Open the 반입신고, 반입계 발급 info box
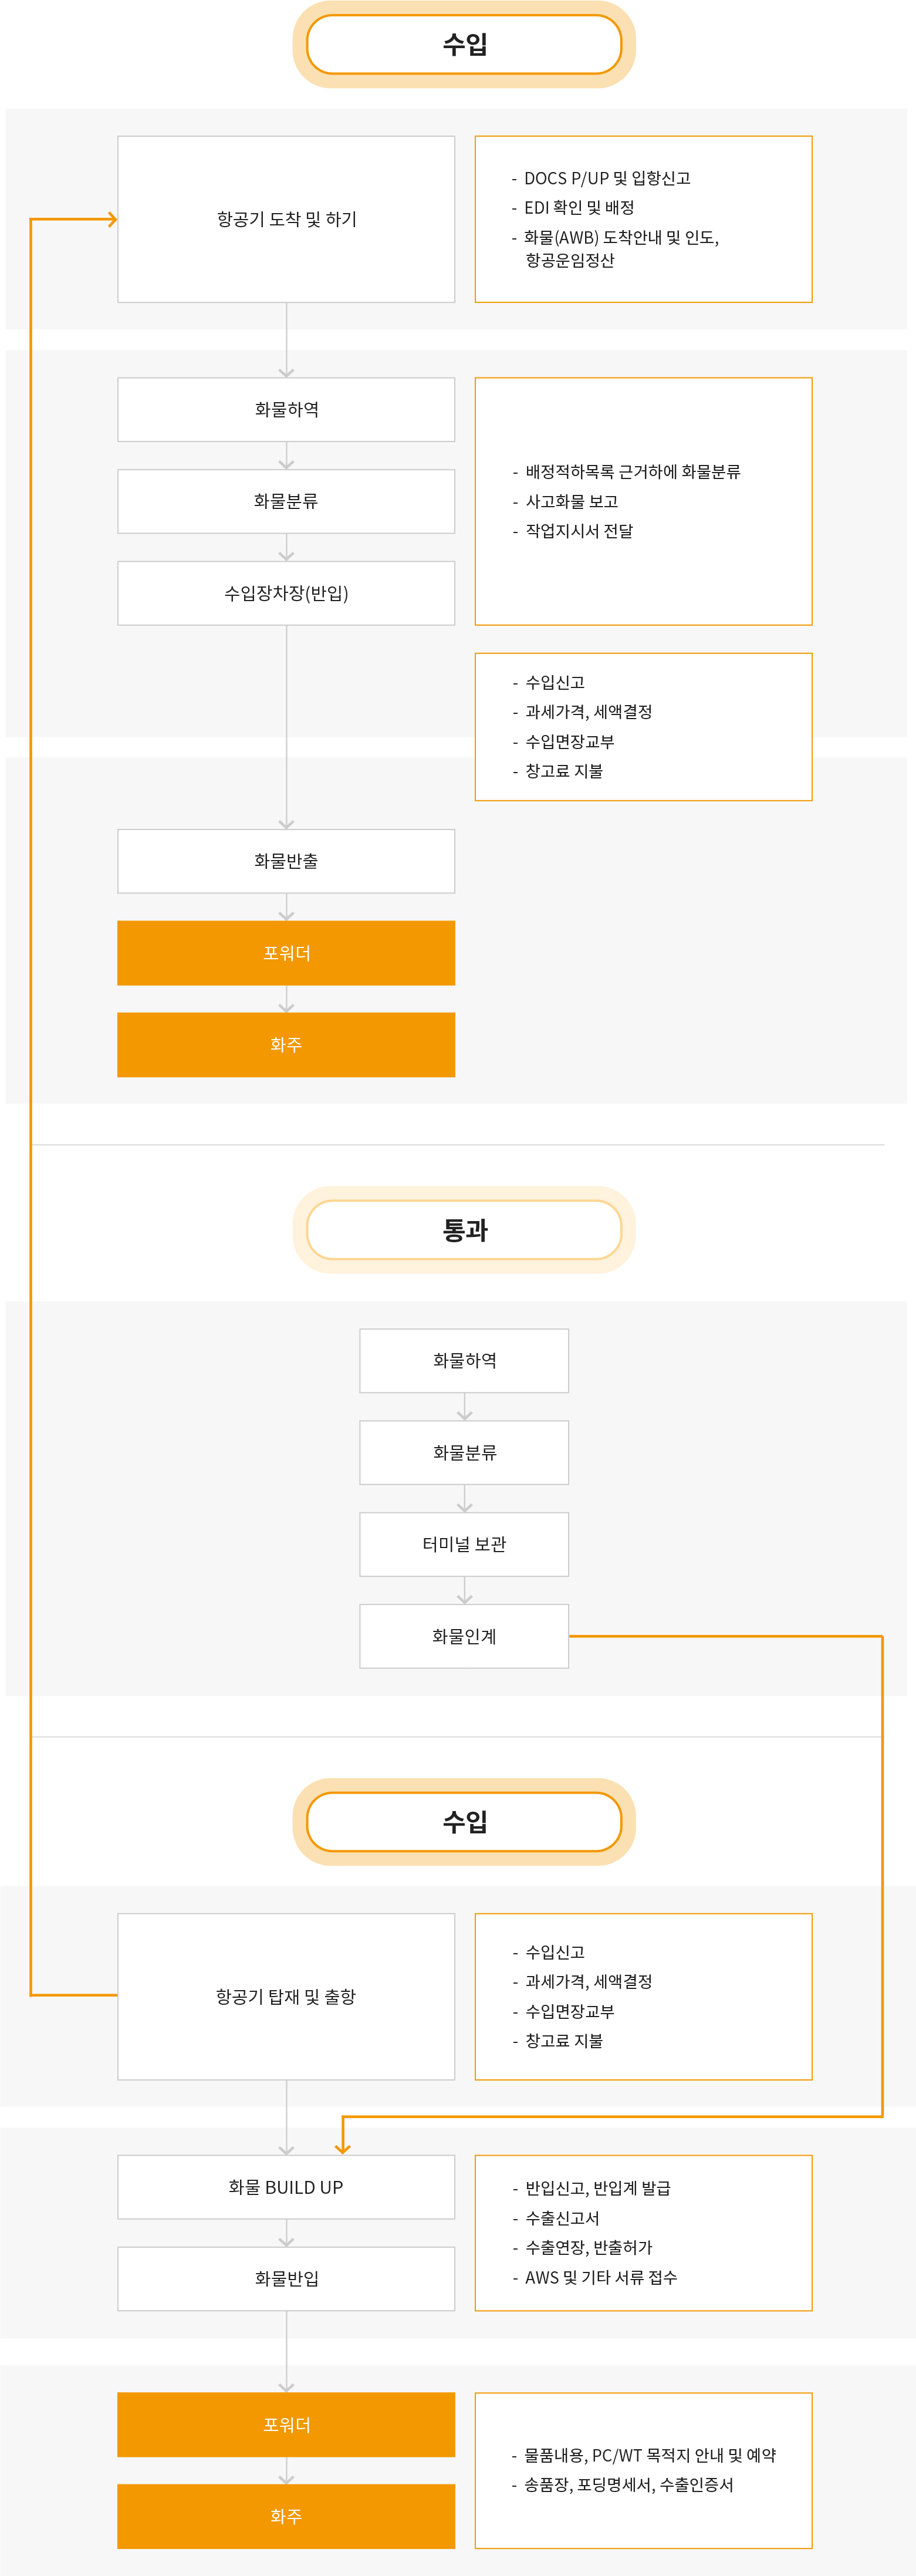 pos(643,2233)
